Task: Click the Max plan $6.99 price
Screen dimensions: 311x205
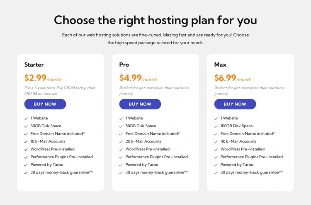Action: 226,78
